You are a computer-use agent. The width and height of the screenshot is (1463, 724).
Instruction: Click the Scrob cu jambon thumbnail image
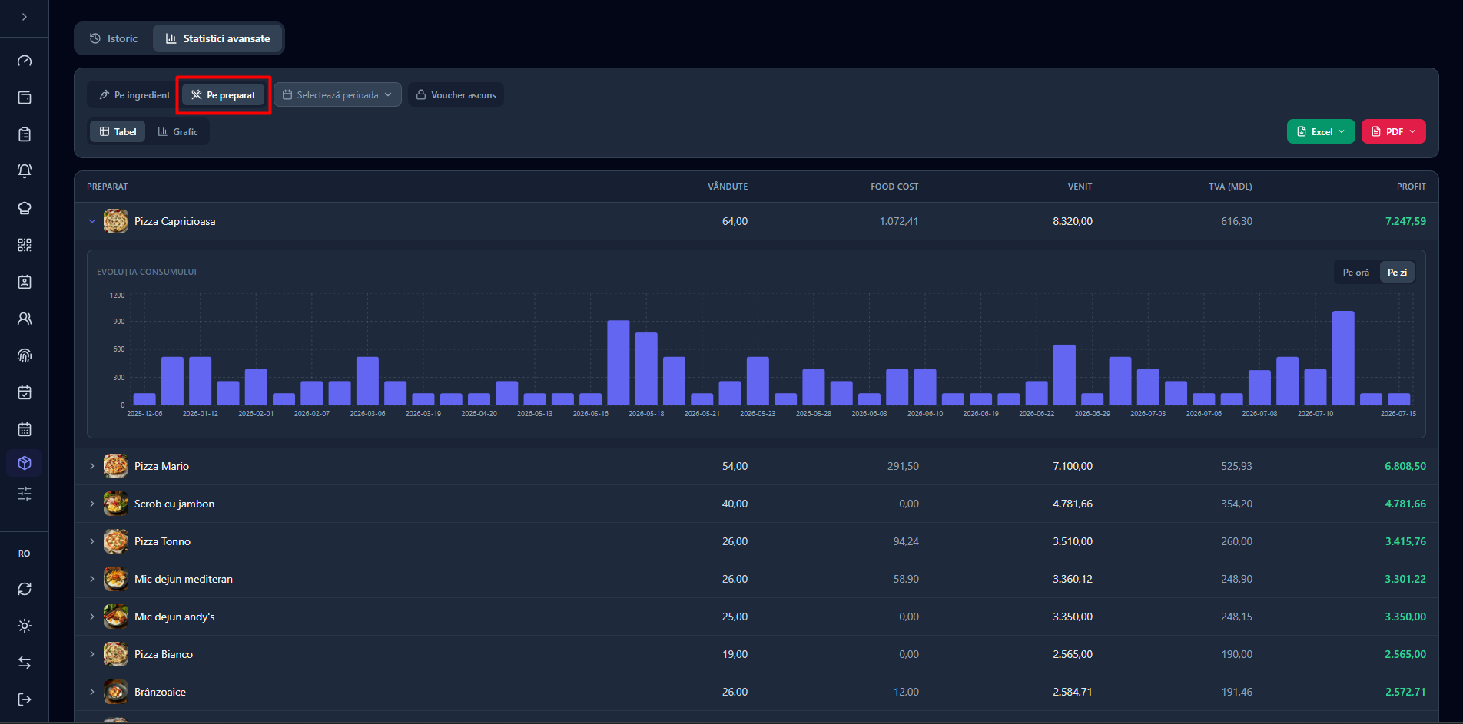(x=116, y=504)
